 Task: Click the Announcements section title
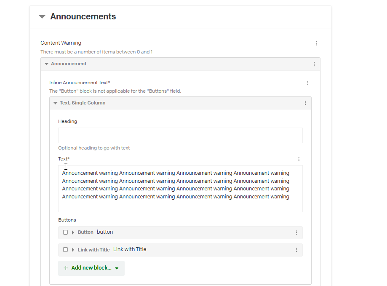[83, 17]
